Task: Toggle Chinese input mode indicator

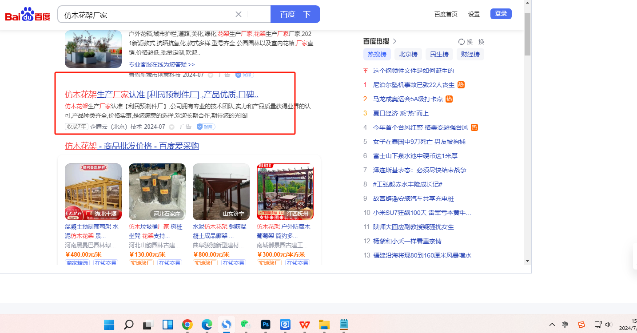Action: click(565, 325)
